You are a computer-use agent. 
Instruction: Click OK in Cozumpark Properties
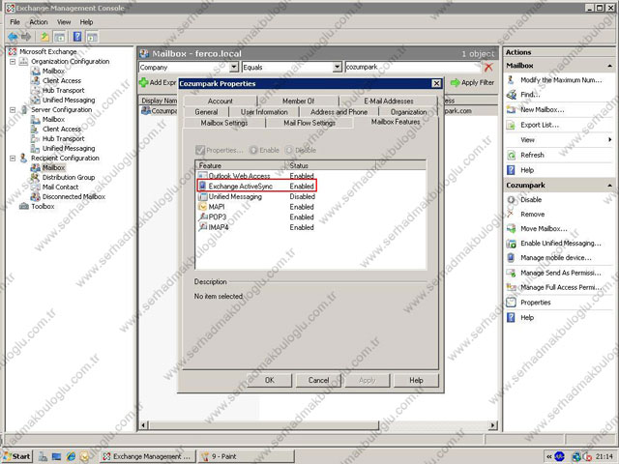(x=269, y=380)
